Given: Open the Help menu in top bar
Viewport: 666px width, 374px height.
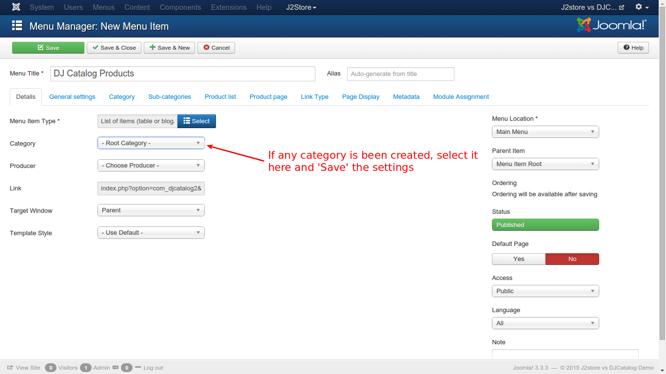Looking at the screenshot, I should pyautogui.click(x=264, y=7).
